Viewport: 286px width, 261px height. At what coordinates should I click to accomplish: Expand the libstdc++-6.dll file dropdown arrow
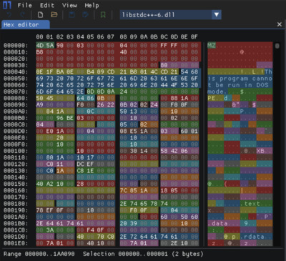217,15
